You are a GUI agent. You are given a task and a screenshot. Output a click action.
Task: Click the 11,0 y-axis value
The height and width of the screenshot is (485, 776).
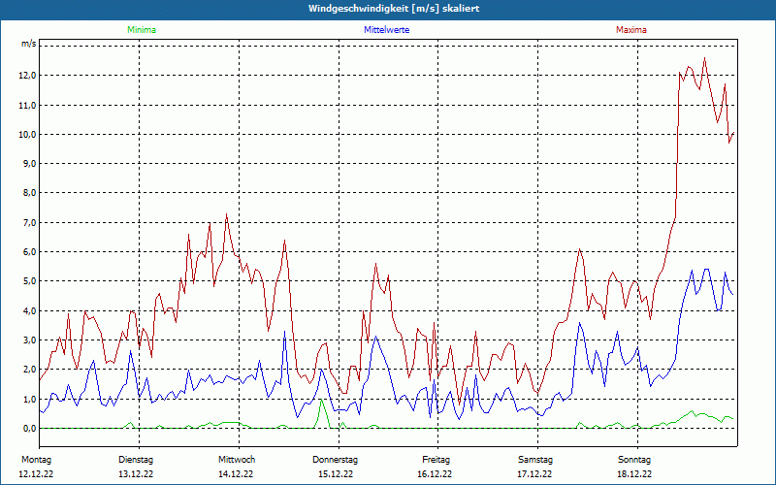coord(28,105)
